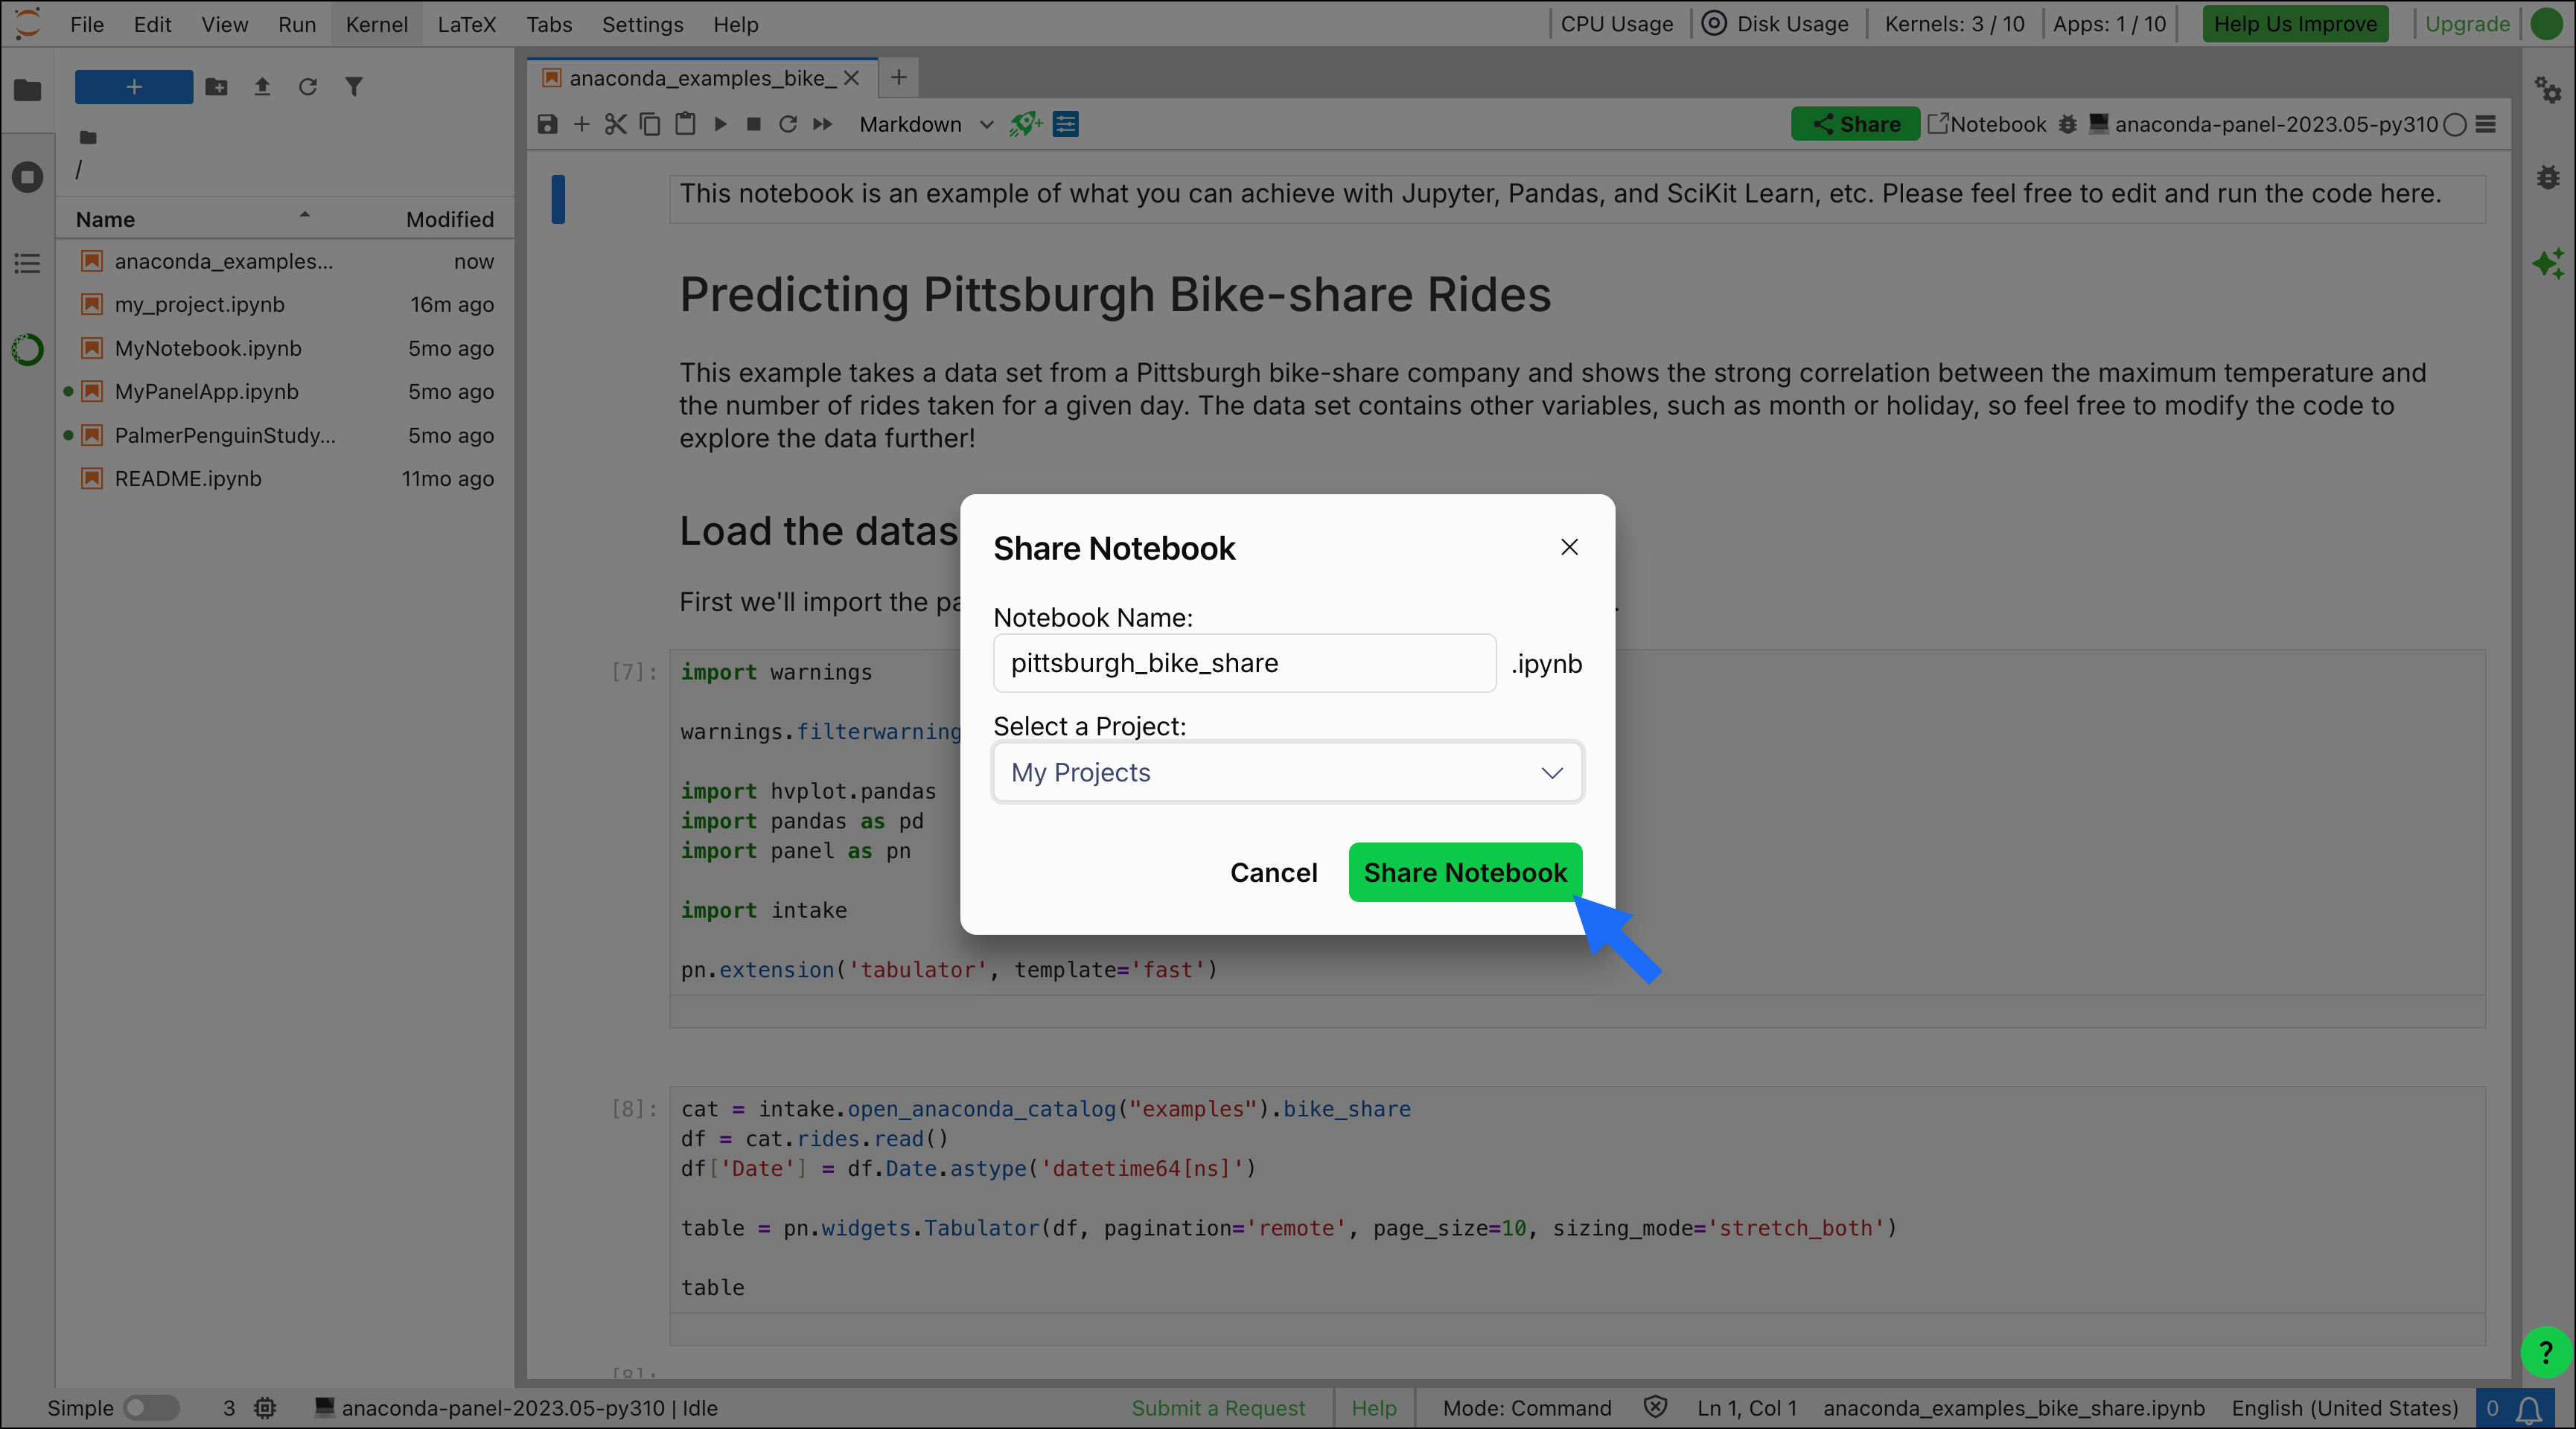Open the running terminals and kernels sidebar
The image size is (2576, 1429).
pyautogui.click(x=28, y=177)
